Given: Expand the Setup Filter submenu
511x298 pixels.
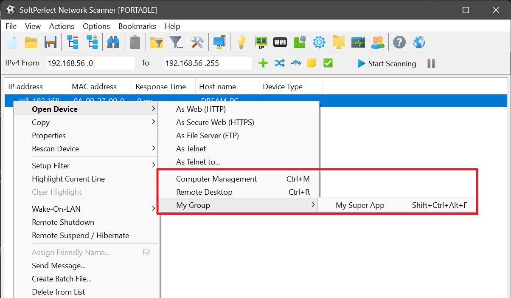Looking at the screenshot, I should click(x=86, y=166).
